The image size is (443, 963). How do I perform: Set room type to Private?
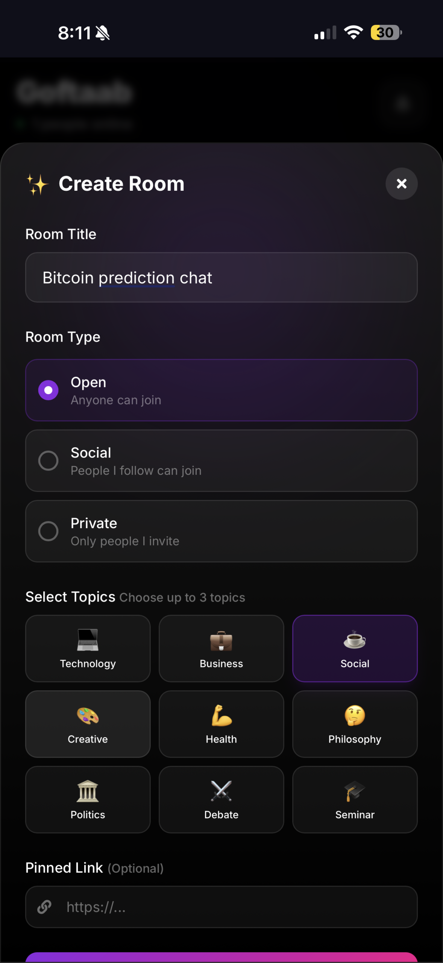[x=49, y=531]
